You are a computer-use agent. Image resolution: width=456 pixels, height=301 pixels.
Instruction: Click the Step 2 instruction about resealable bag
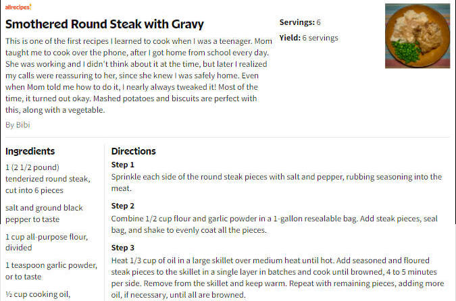coord(274,224)
